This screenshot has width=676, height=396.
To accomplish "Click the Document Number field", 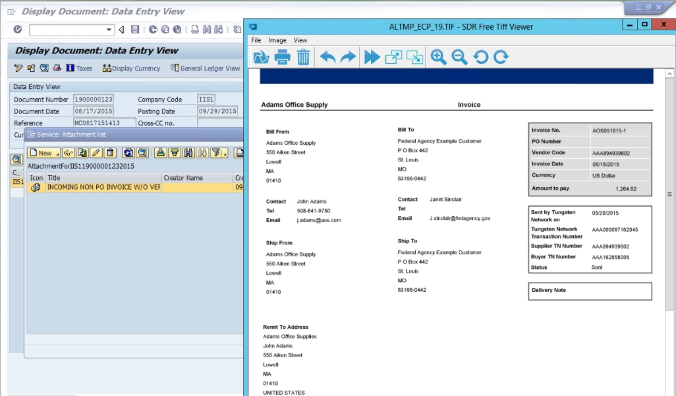I will click(x=94, y=99).
